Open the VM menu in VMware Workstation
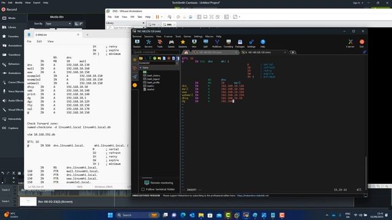Image resolution: width=392 pixels, height=220 pixels. [x=132, y=17]
